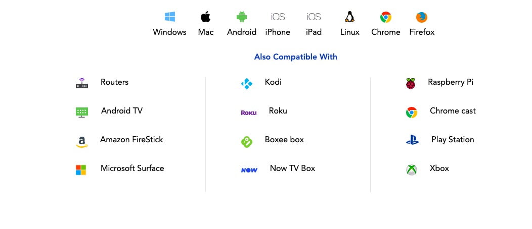Click the Kodi logo icon
The image size is (532, 229).
[x=247, y=83]
